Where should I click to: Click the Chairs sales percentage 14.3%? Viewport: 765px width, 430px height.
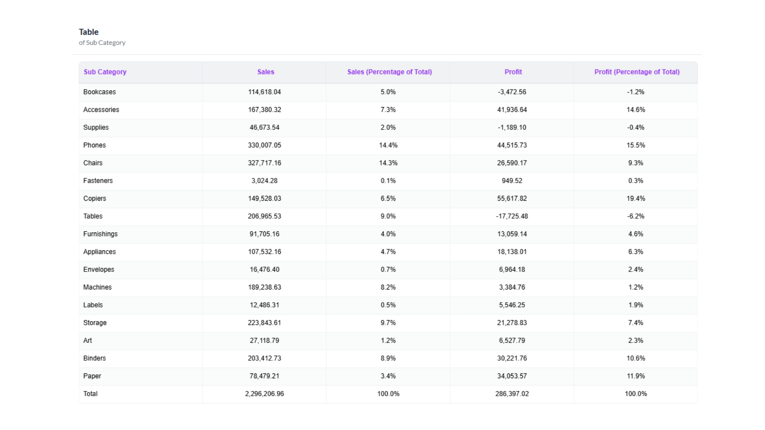[388, 163]
